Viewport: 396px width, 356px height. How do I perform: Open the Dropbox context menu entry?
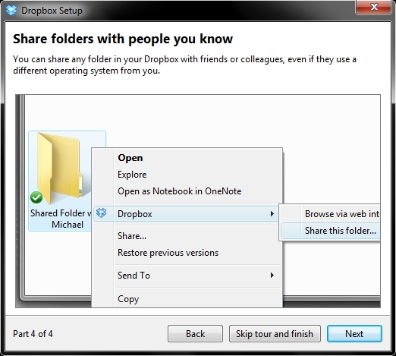point(187,214)
